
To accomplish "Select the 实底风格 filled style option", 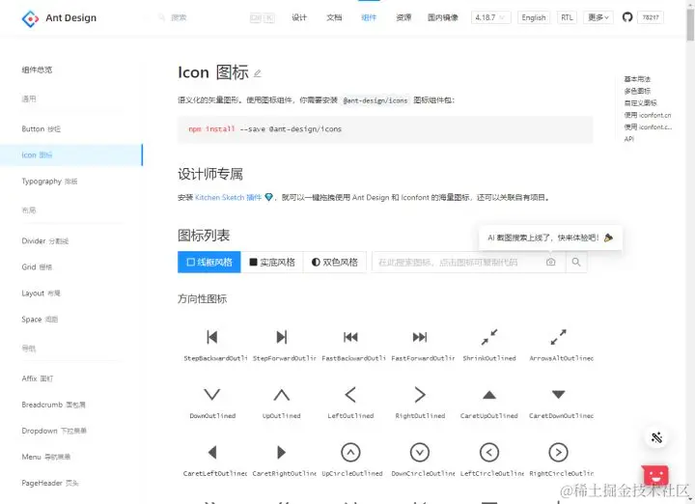I will 272,262.
